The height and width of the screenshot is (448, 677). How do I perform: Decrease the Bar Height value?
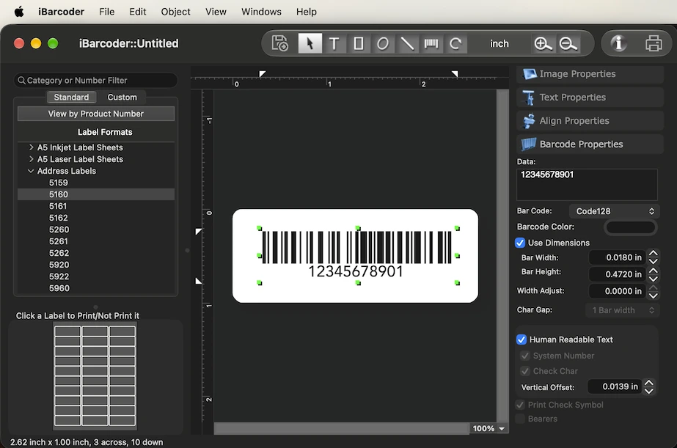(x=654, y=279)
